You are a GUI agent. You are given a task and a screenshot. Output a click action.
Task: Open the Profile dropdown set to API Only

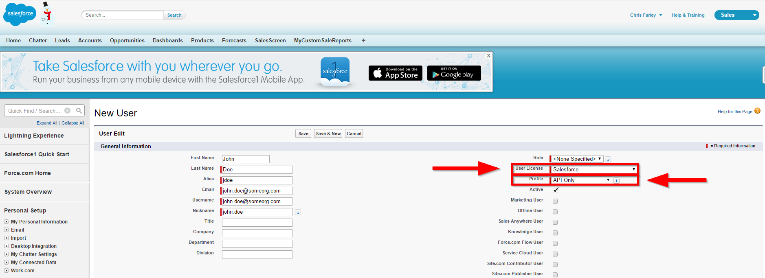(x=581, y=180)
